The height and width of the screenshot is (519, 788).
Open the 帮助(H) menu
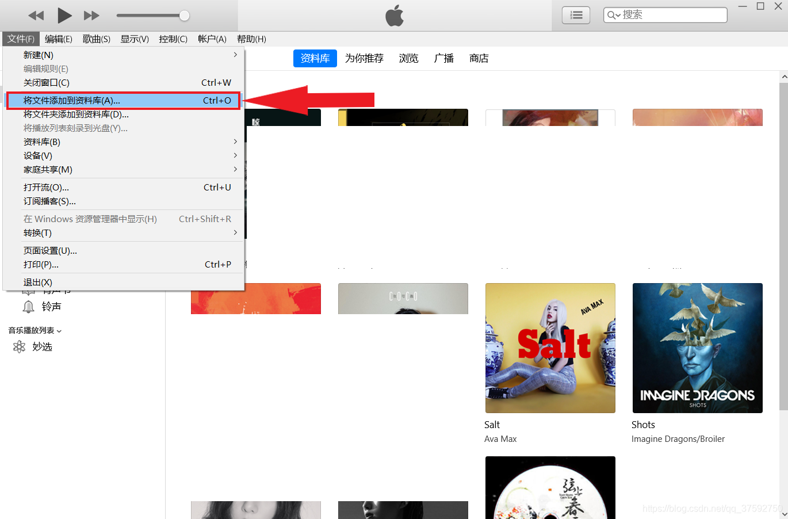point(251,39)
